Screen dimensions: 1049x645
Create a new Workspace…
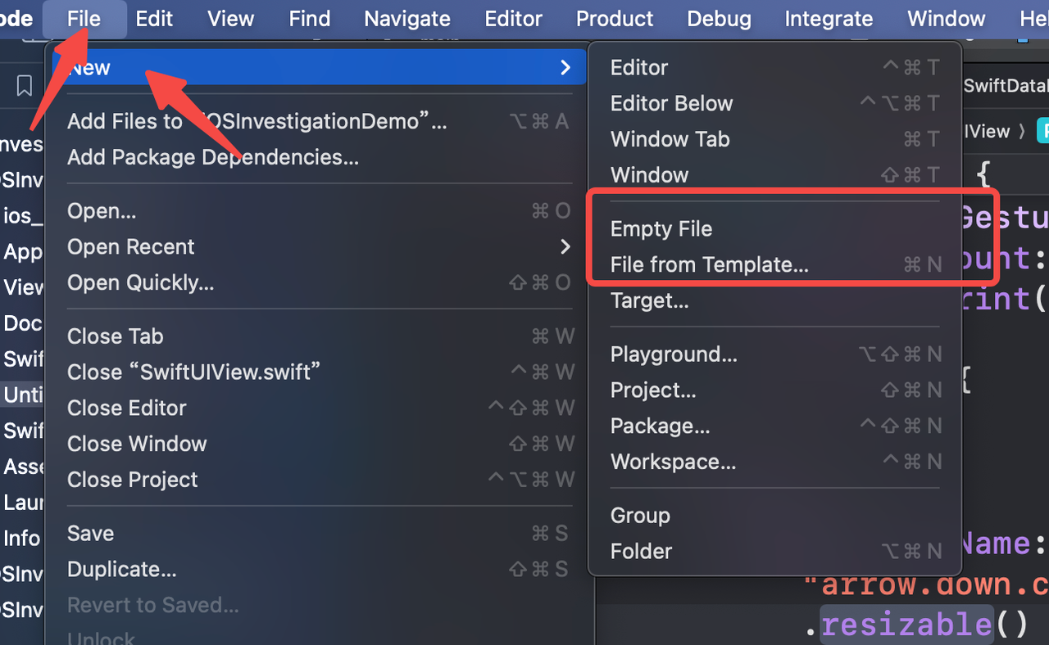[673, 462]
